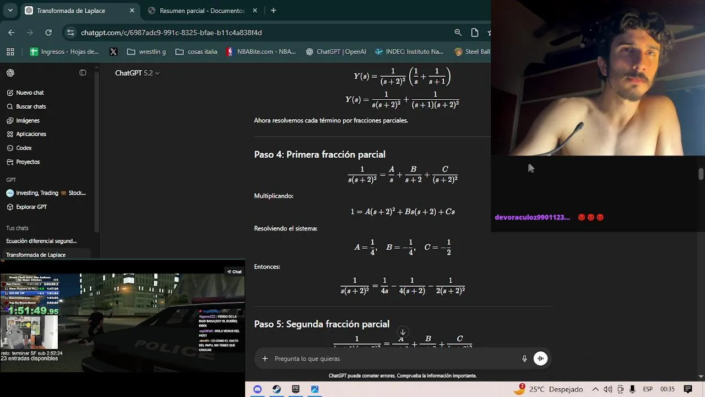Go back to previous page
The width and height of the screenshot is (705, 397).
[x=12, y=33]
